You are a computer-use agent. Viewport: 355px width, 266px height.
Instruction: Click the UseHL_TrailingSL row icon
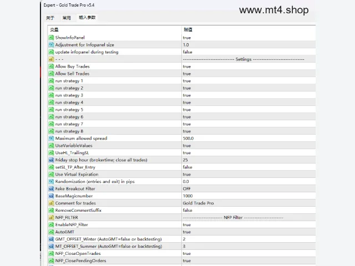click(51, 153)
